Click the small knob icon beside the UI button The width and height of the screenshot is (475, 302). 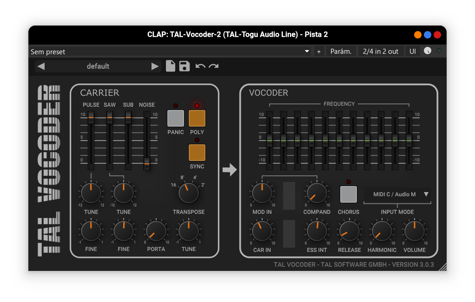(427, 51)
